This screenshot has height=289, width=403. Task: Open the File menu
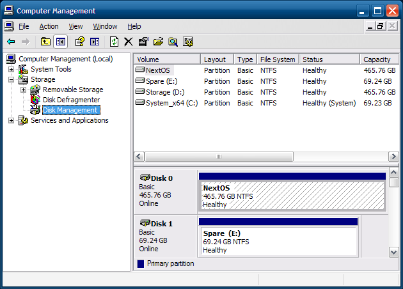pos(24,26)
